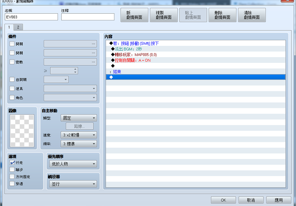Open the 頻率 dropdown showing 標準
The width and height of the screenshot is (296, 206).
pyautogui.click(x=79, y=144)
